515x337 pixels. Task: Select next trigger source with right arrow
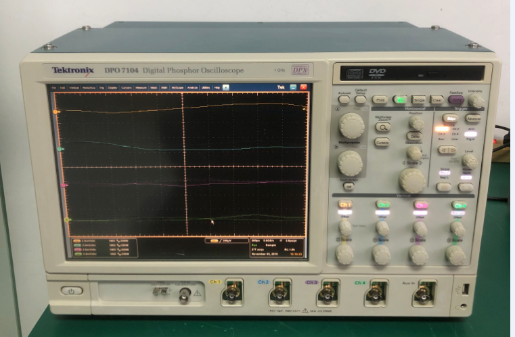click(452, 150)
